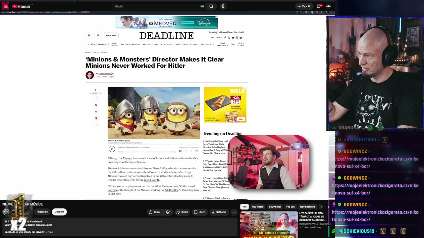Share the article on Facebook sidebar icon

pyautogui.click(x=96, y=98)
